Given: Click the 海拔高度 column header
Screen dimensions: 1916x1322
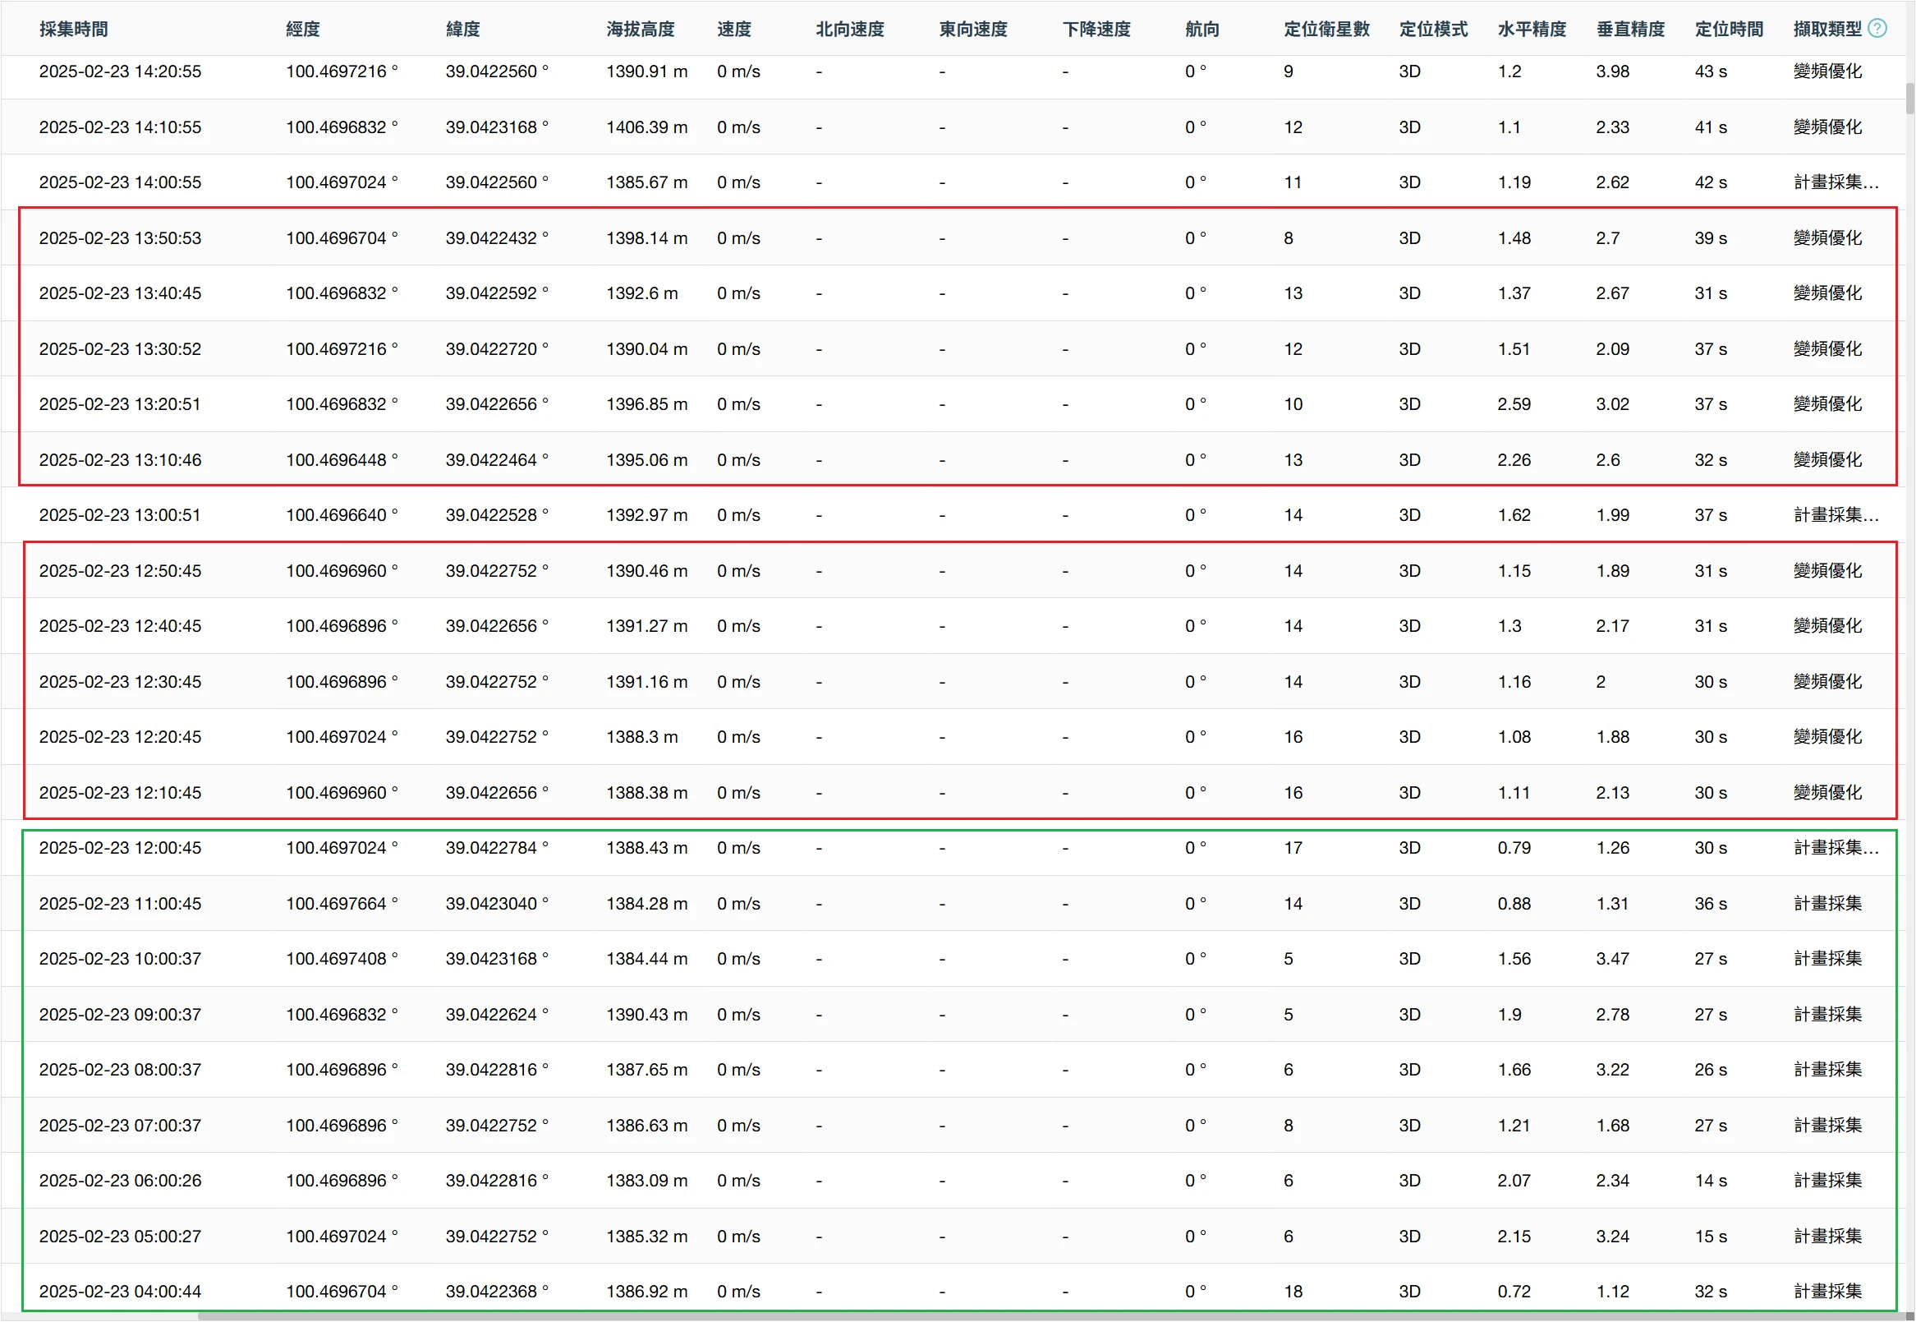Looking at the screenshot, I should coord(640,30).
